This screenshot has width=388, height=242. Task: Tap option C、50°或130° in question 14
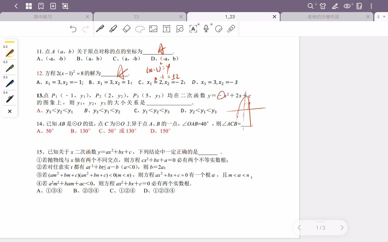pos(118,131)
